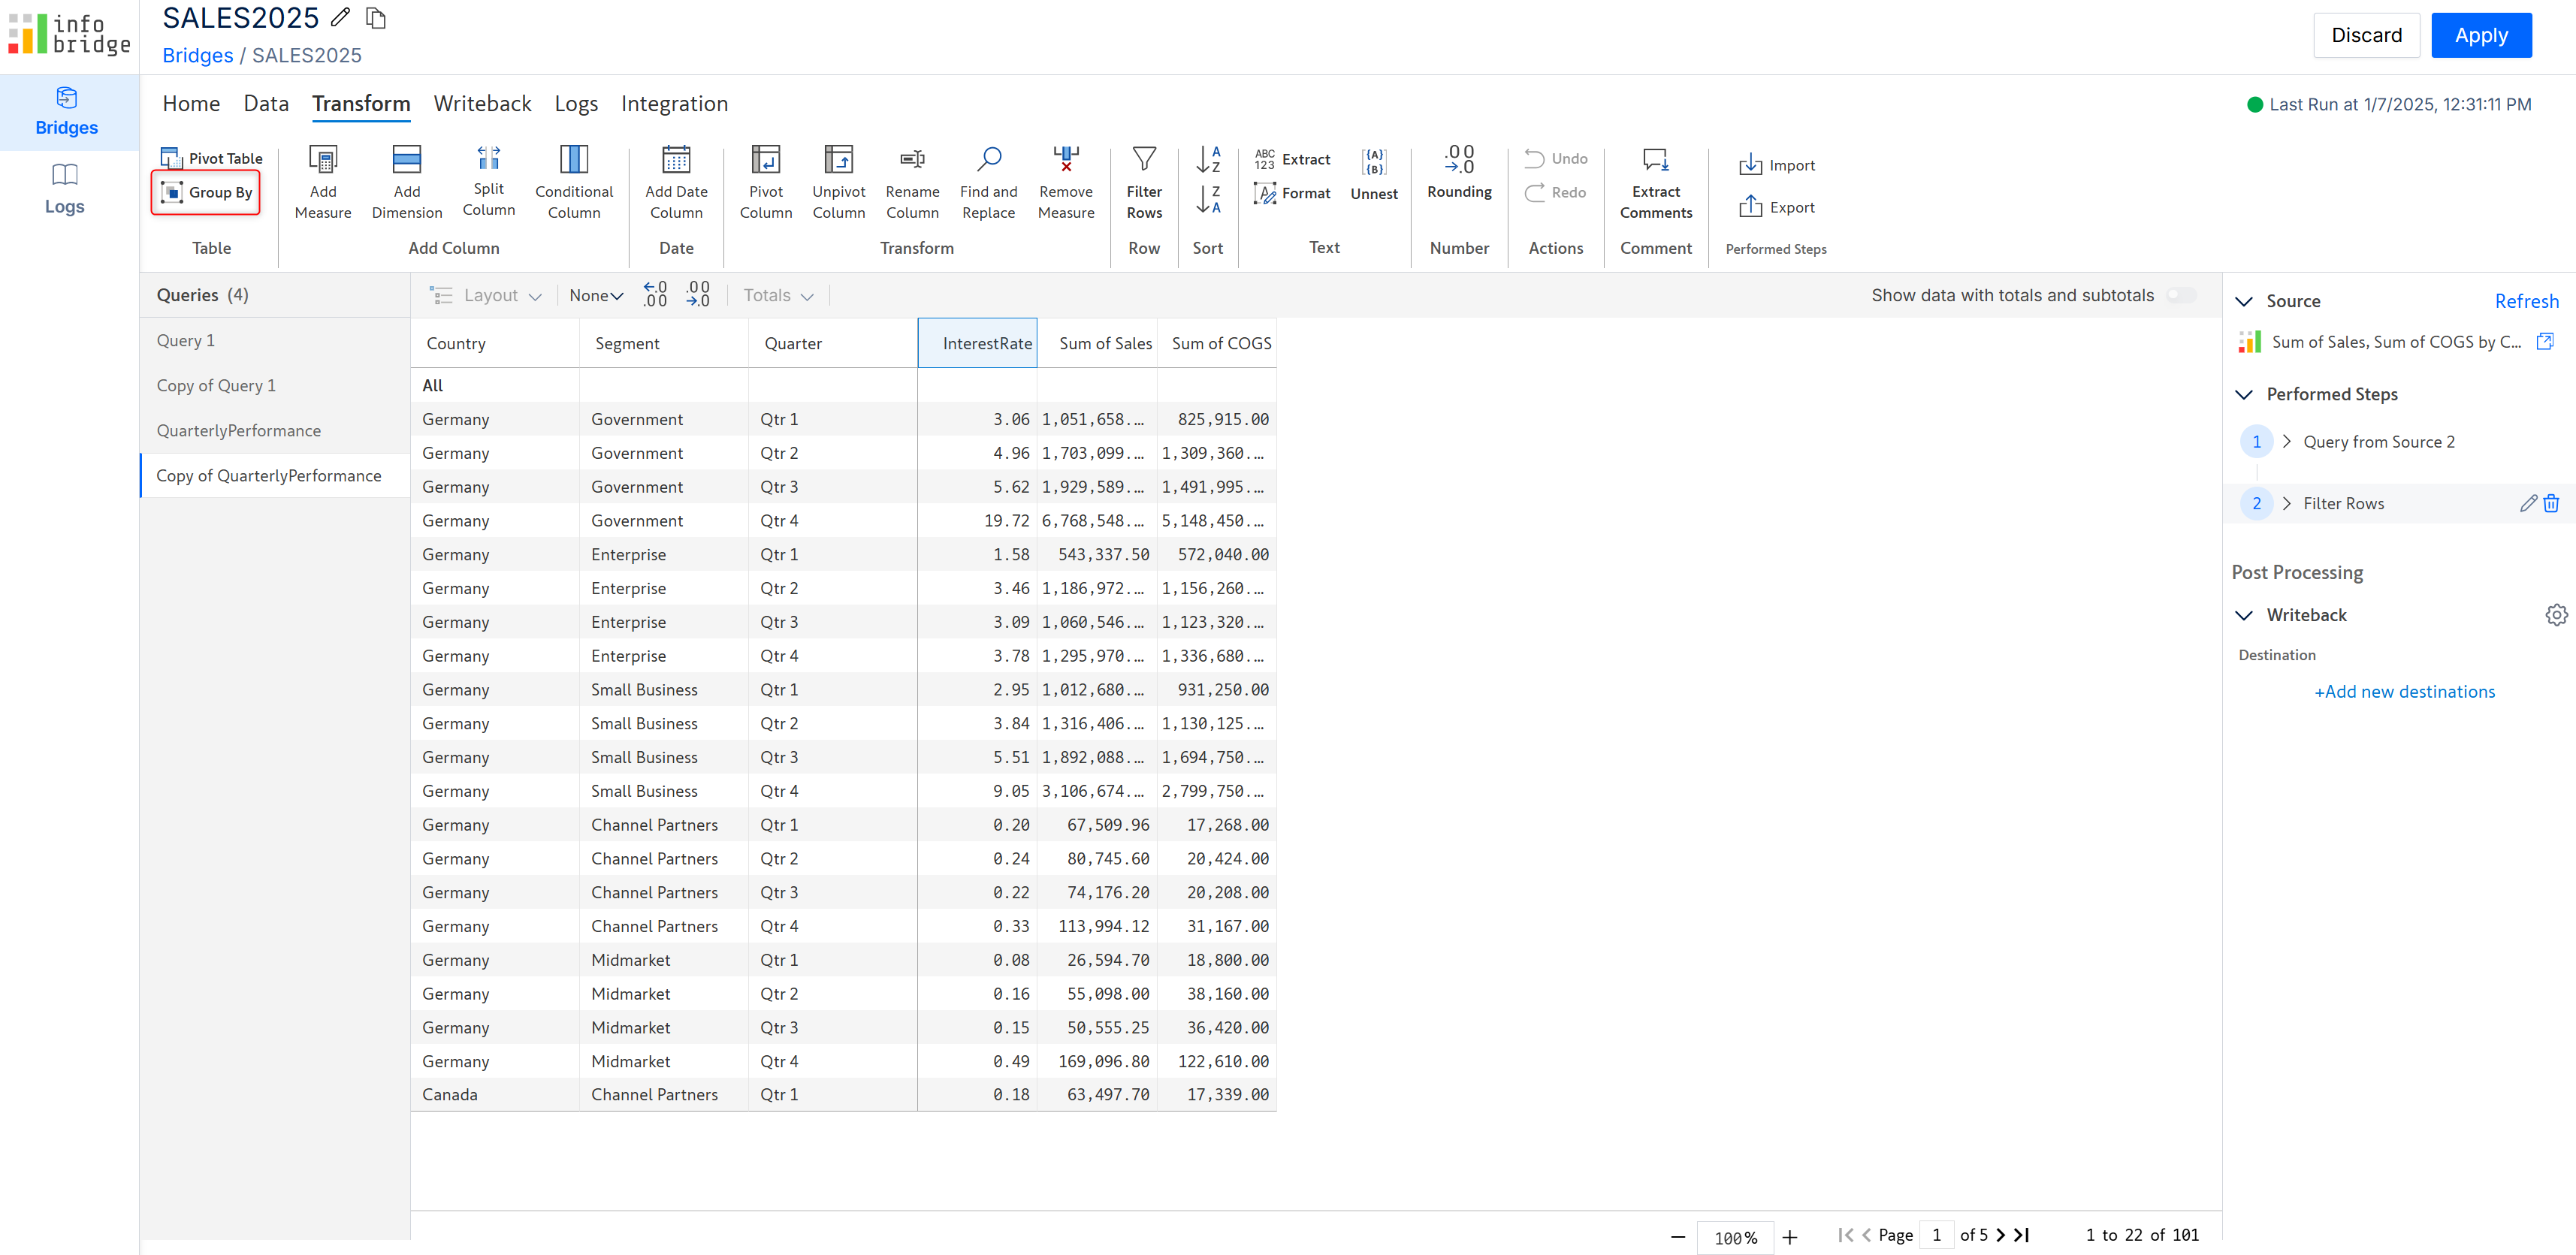
Task: Click the Group By icon
Action: coord(172,192)
